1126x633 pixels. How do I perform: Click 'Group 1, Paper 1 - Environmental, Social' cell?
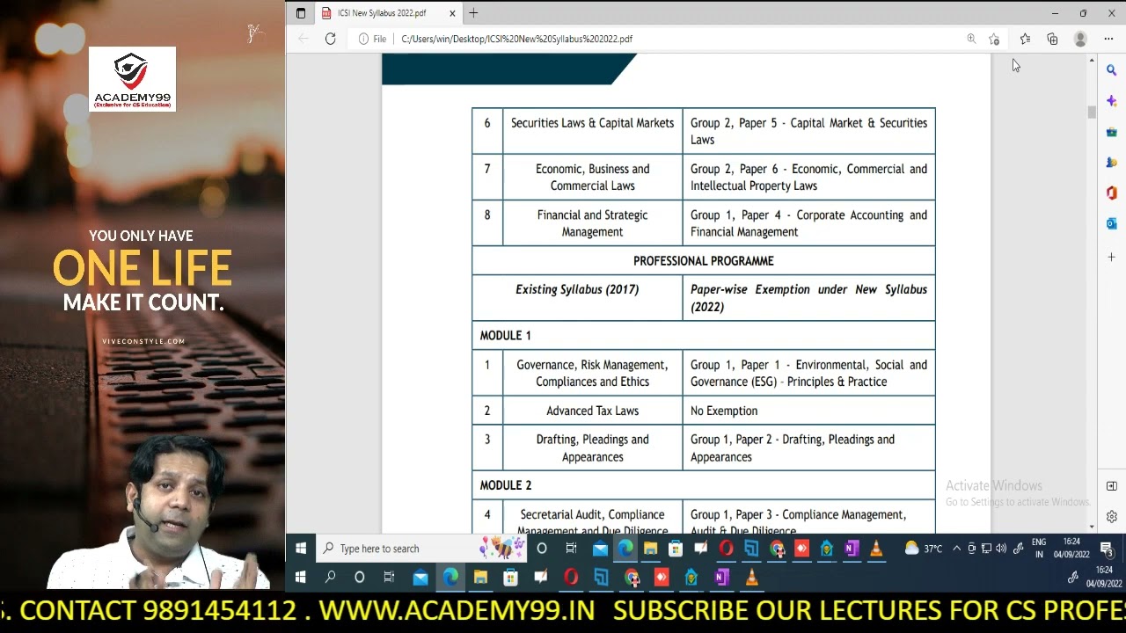(808, 374)
